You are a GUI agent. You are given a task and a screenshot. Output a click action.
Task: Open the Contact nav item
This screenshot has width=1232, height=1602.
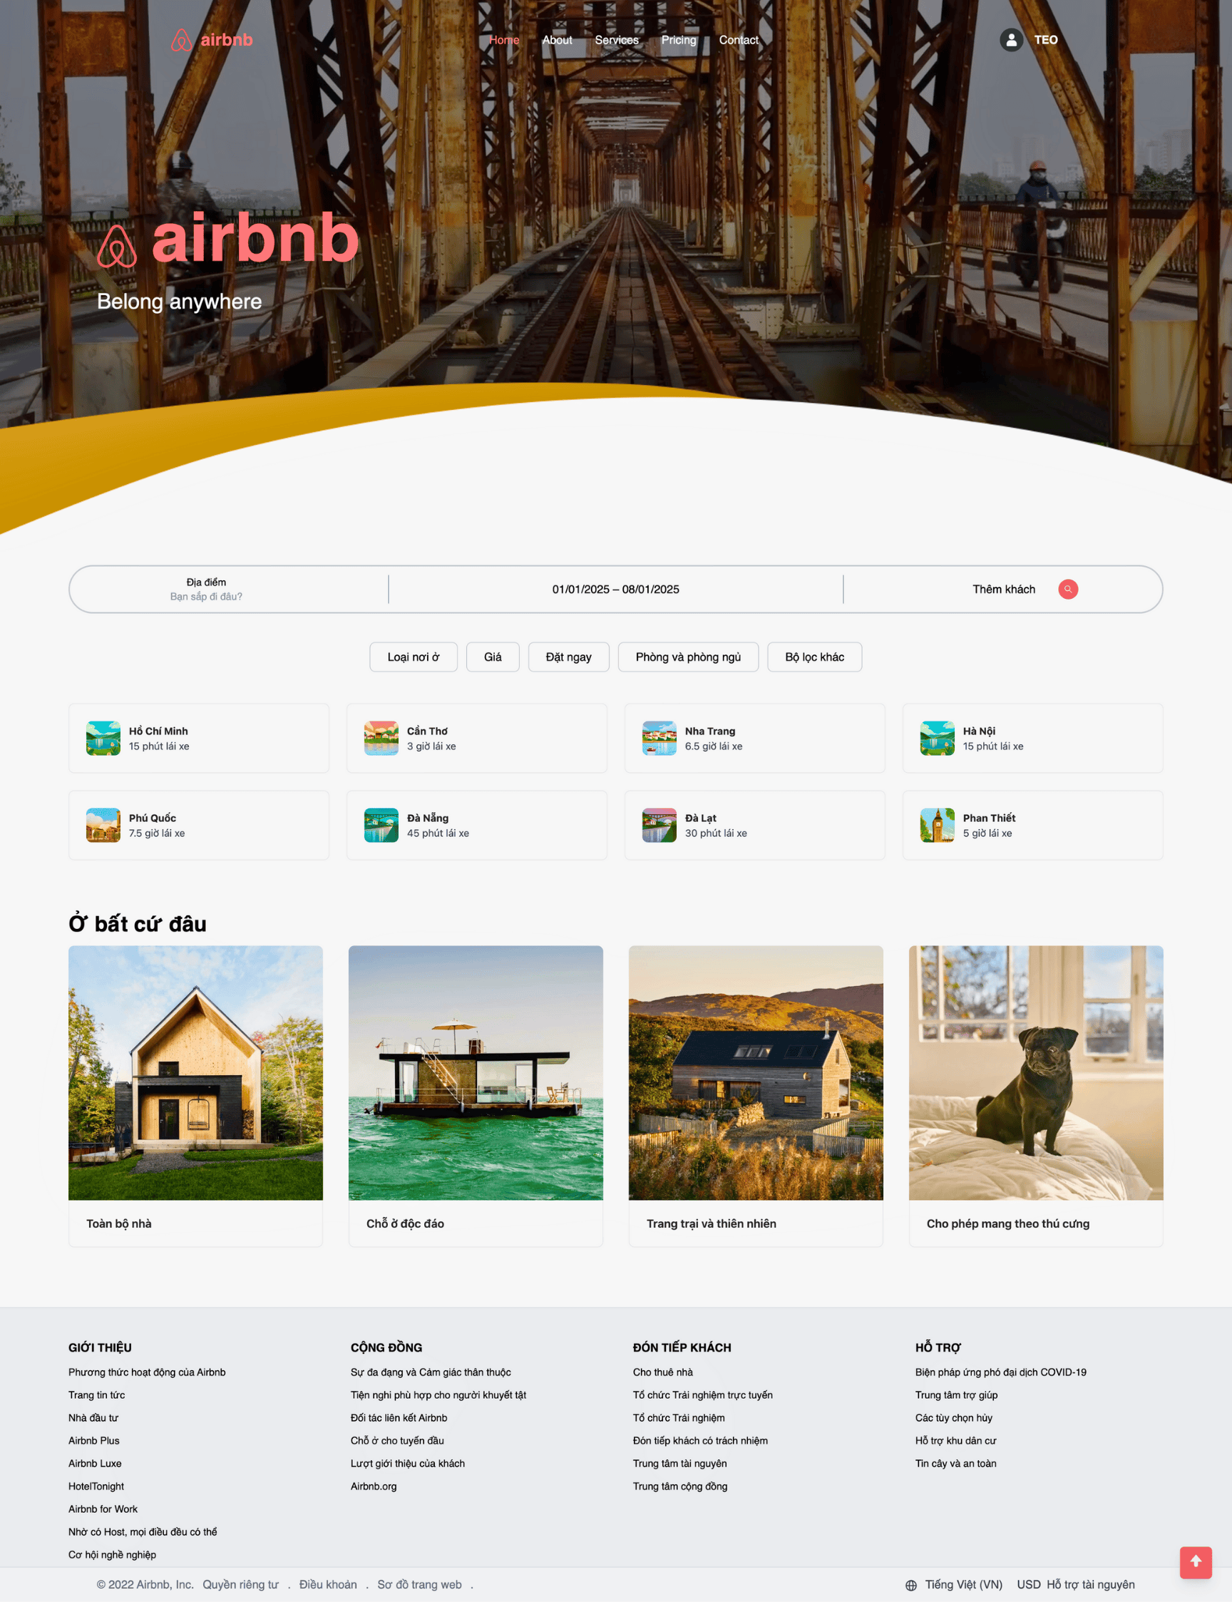[x=739, y=40]
